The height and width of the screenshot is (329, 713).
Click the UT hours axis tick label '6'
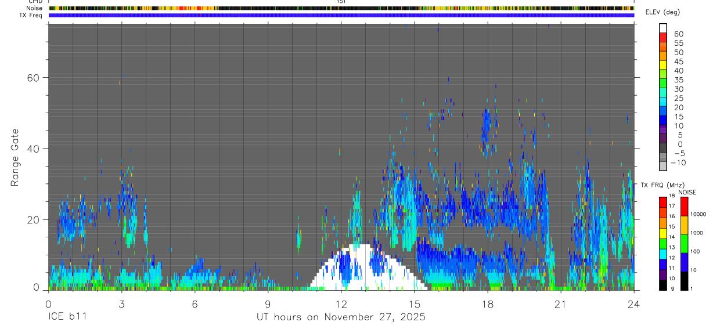pyautogui.click(x=195, y=304)
